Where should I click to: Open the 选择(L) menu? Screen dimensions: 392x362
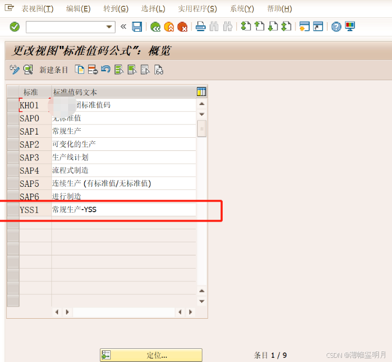pyautogui.click(x=153, y=9)
